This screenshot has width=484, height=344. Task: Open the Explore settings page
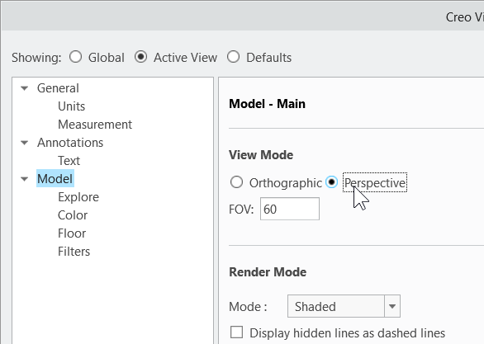tap(78, 197)
